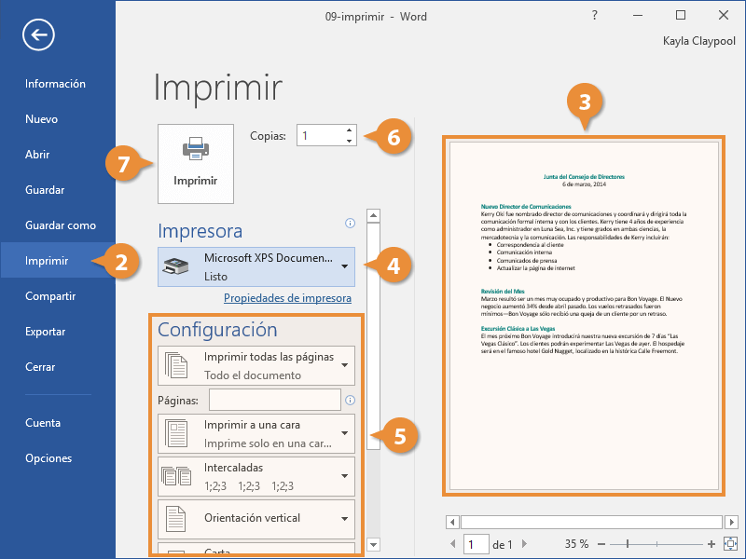Open the Microsoft XPS Document printer dropdown
Viewport: 746px width, 559px height.
(345, 266)
